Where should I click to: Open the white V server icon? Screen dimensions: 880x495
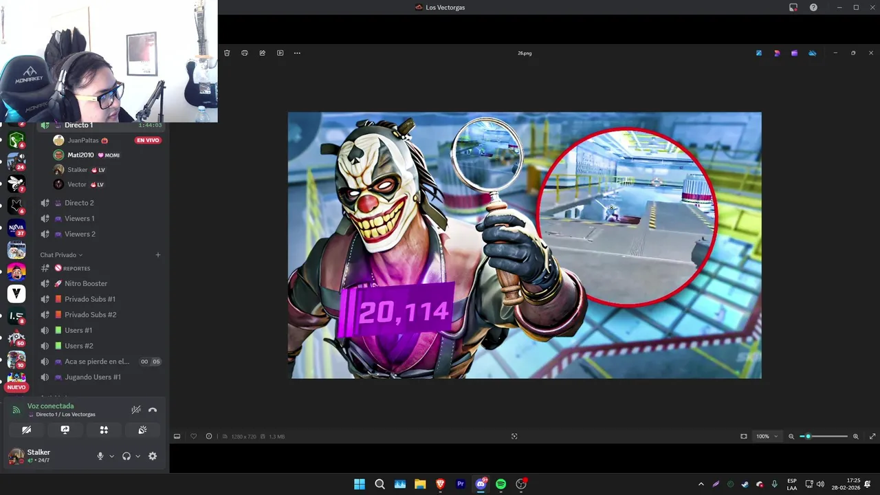[16, 294]
